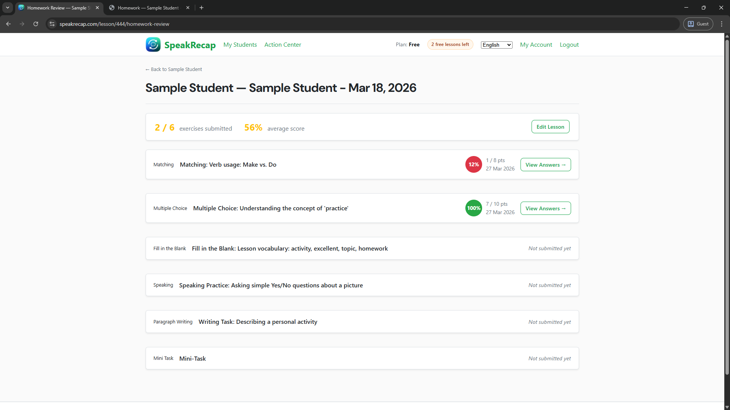
Task: Click Writing Task: Describing a personal activity
Action: tap(258, 322)
